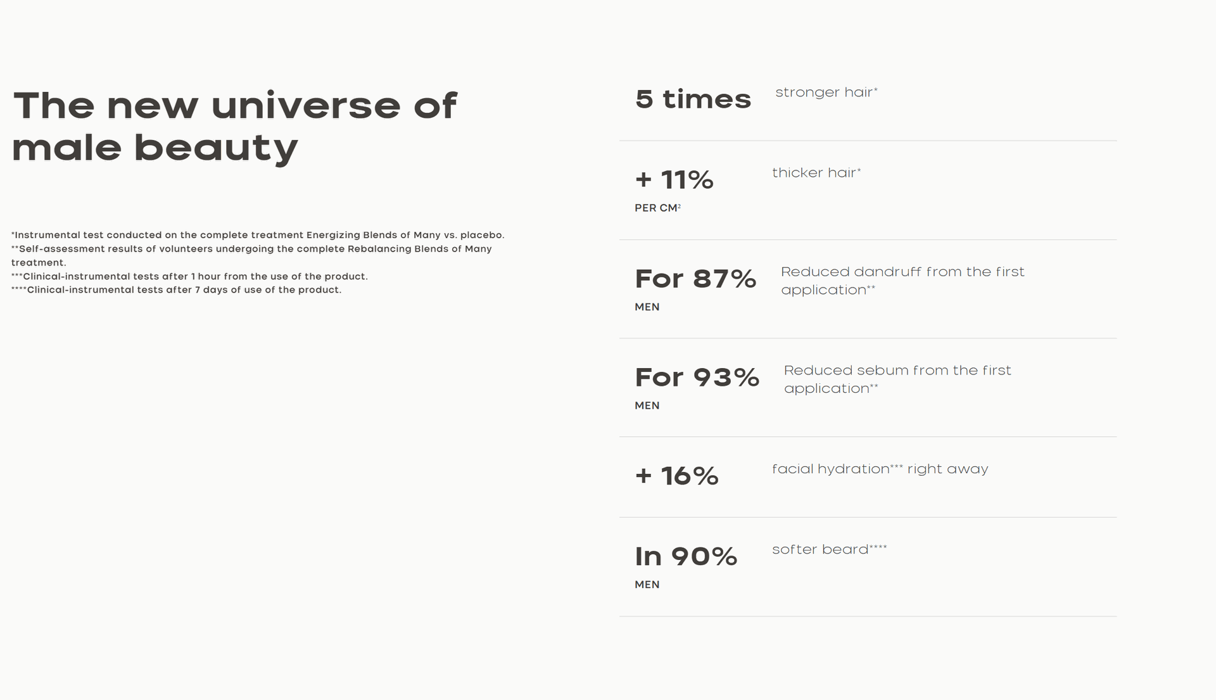
Task: Click 'Reduced sebum from the first application' text
Action: (897, 379)
